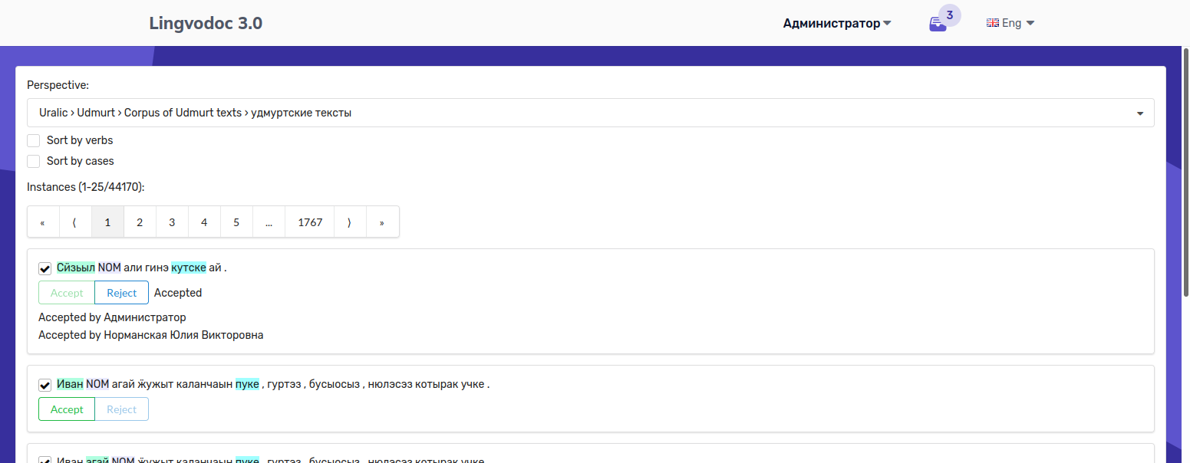Reject the Сӥзьыл sentence
The height and width of the screenshot is (463, 1190).
coord(120,292)
